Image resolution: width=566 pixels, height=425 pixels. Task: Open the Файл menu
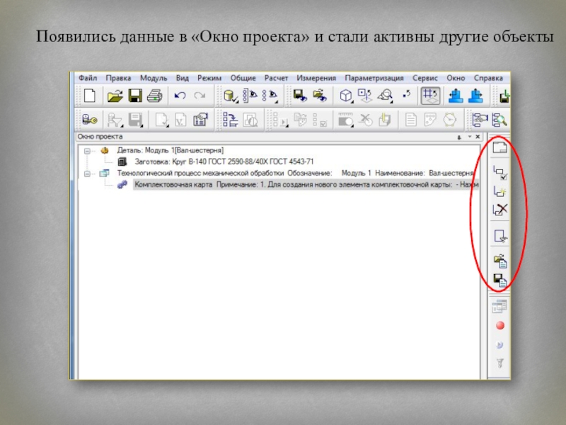[88, 78]
